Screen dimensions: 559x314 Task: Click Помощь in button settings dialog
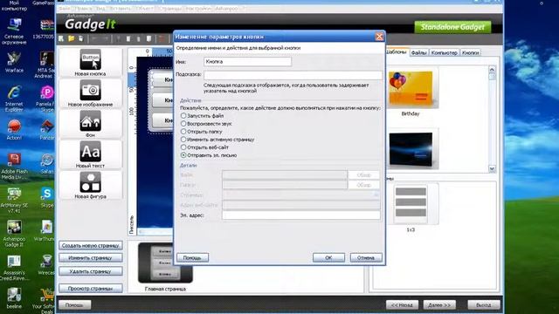pos(192,258)
